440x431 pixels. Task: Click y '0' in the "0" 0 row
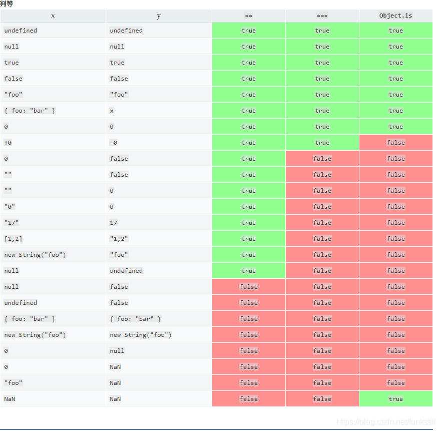tap(112, 207)
